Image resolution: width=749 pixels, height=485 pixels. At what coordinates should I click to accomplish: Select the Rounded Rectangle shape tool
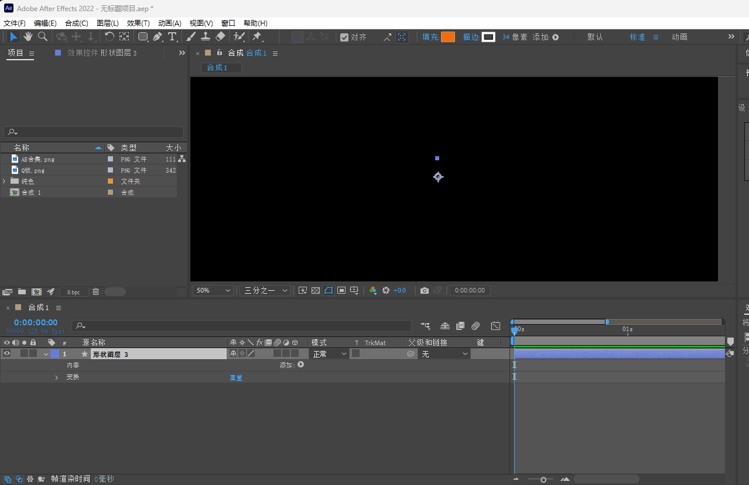click(143, 37)
